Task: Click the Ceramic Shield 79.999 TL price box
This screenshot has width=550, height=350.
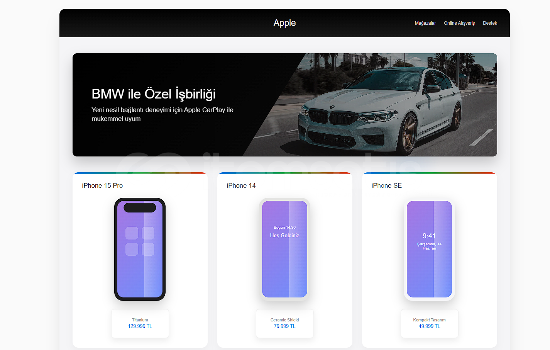Action: pos(285,323)
